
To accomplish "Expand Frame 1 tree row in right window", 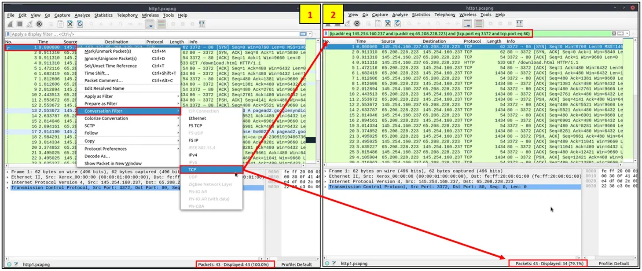I will [x=326, y=171].
